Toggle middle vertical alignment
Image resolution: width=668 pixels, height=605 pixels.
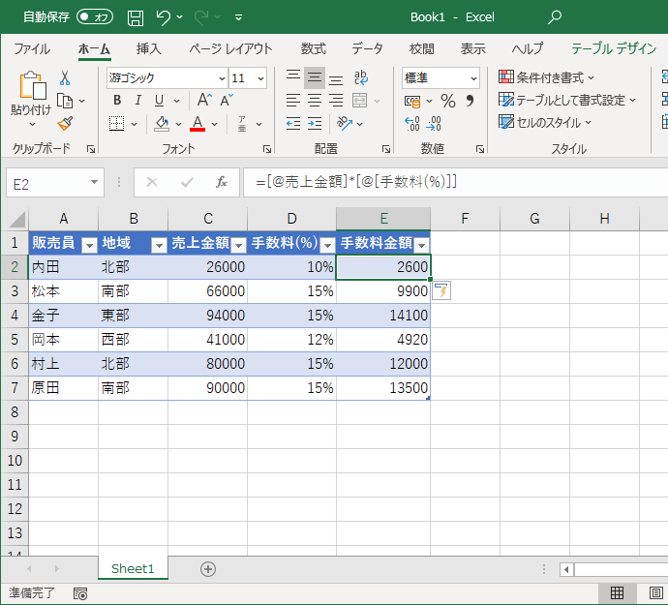(315, 77)
